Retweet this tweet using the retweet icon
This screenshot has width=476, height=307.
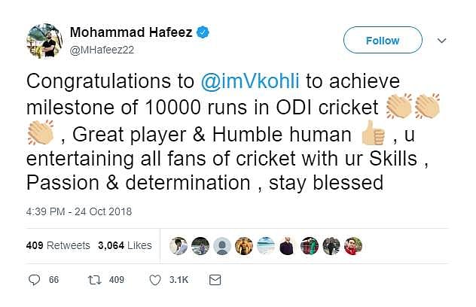[x=95, y=280]
